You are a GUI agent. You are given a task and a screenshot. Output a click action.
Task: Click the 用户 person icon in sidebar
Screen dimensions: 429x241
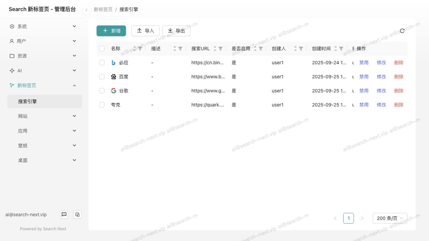pyautogui.click(x=12, y=41)
